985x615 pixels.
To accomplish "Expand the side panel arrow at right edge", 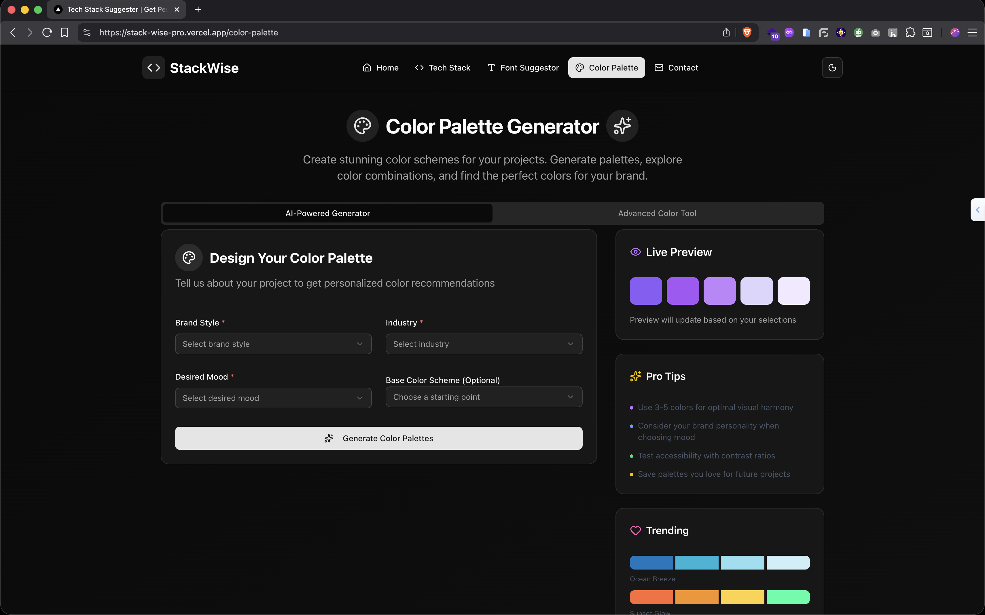I will click(x=978, y=210).
